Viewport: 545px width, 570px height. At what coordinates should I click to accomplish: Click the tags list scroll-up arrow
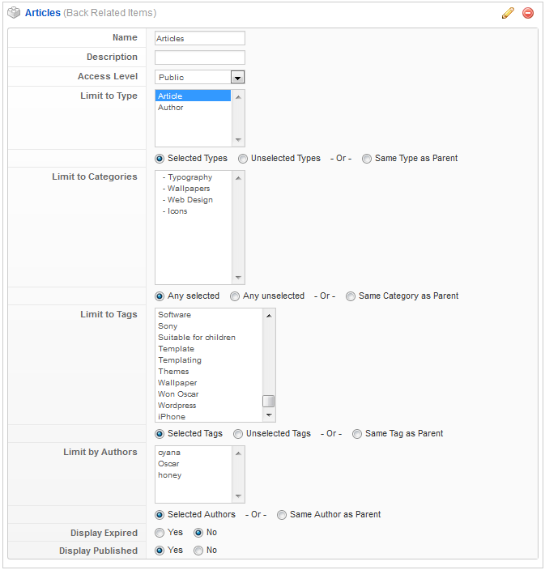[x=269, y=314]
